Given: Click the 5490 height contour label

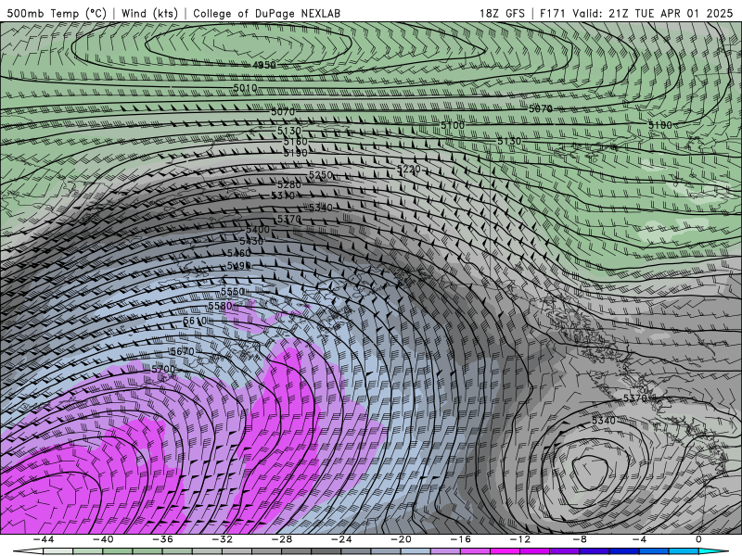Looking at the screenshot, I should point(239,266).
